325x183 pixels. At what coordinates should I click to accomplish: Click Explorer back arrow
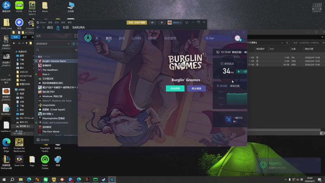coord(14,43)
